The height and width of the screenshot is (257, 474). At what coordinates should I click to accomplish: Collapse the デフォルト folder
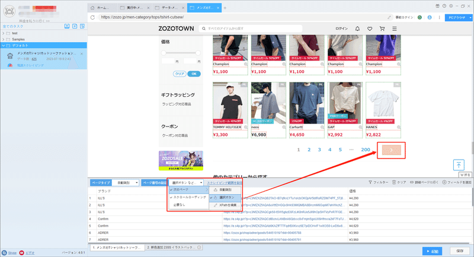tap(4, 46)
